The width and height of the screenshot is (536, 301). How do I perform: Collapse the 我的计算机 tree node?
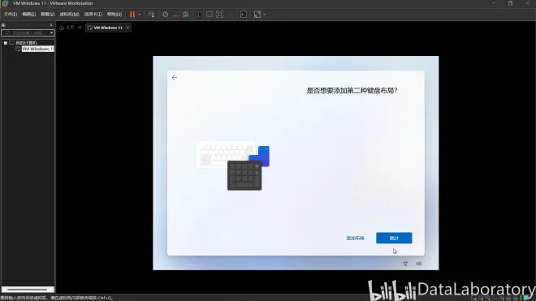(6, 43)
